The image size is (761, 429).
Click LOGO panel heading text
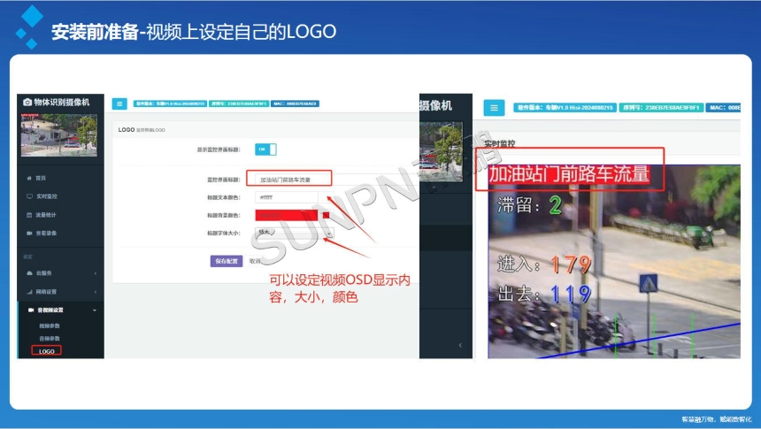pos(127,129)
